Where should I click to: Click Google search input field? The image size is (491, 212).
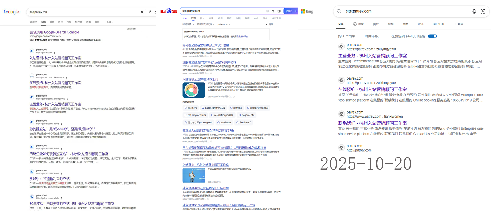(83, 12)
